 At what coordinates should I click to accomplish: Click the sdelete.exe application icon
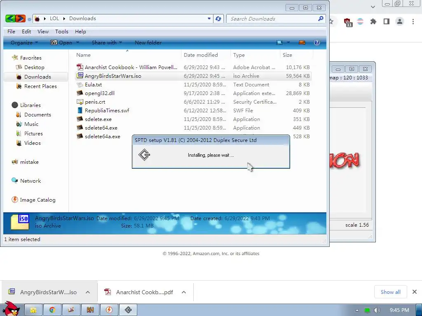tap(80, 119)
